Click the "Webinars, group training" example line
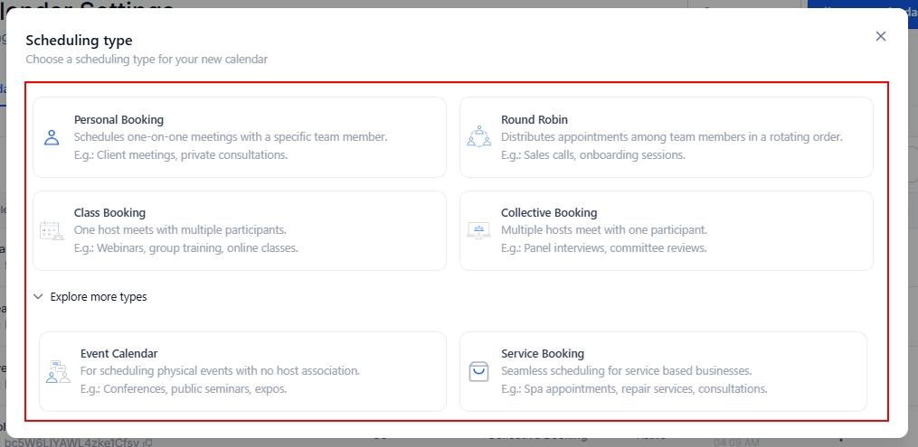Screen dimensions: 918x447 (x=185, y=247)
